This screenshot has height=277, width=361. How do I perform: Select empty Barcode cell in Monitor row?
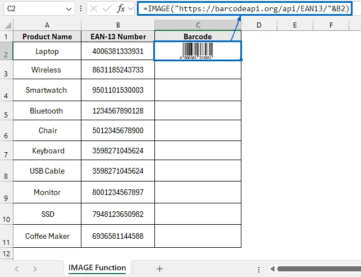[198, 192]
